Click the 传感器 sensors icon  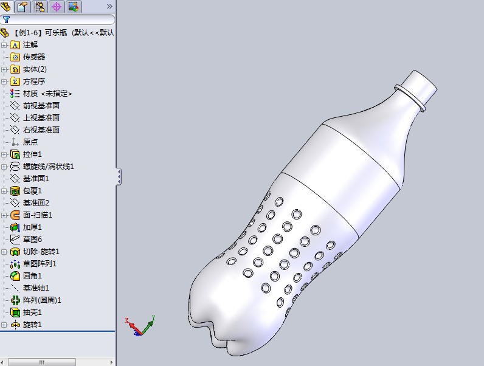(15, 57)
